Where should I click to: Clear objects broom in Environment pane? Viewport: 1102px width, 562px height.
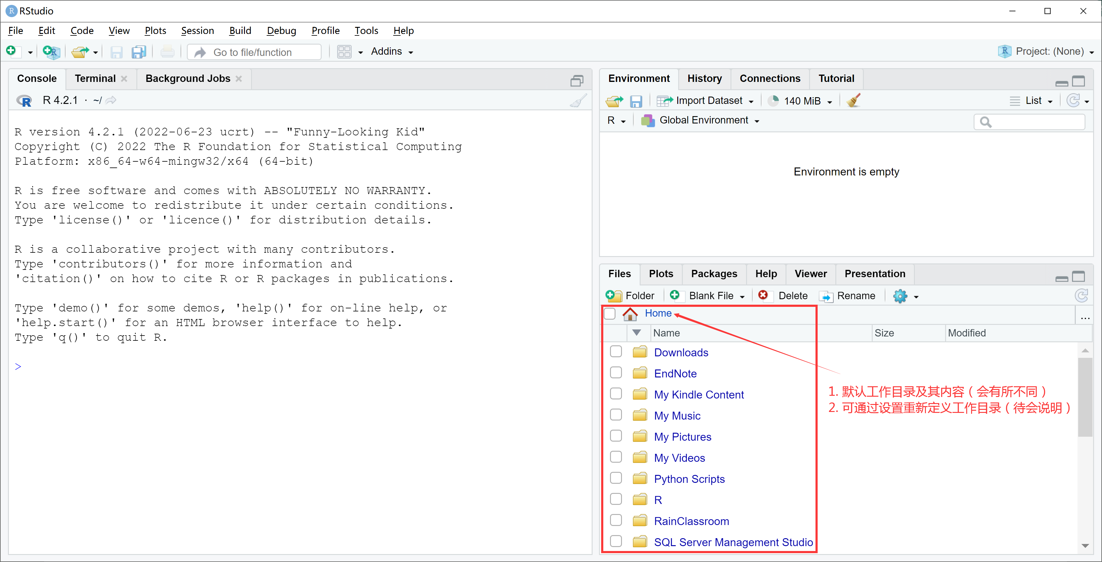click(x=853, y=101)
